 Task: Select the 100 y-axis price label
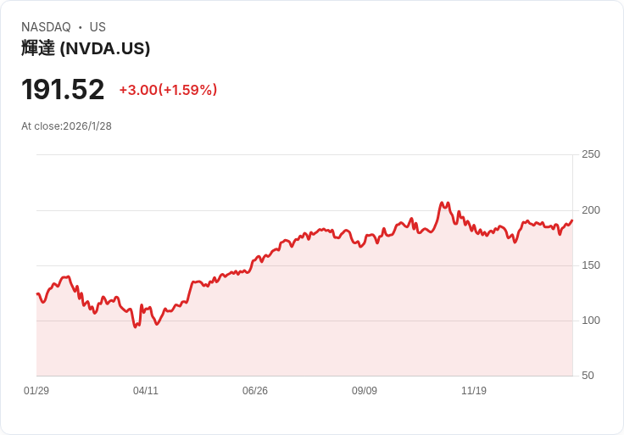591,321
